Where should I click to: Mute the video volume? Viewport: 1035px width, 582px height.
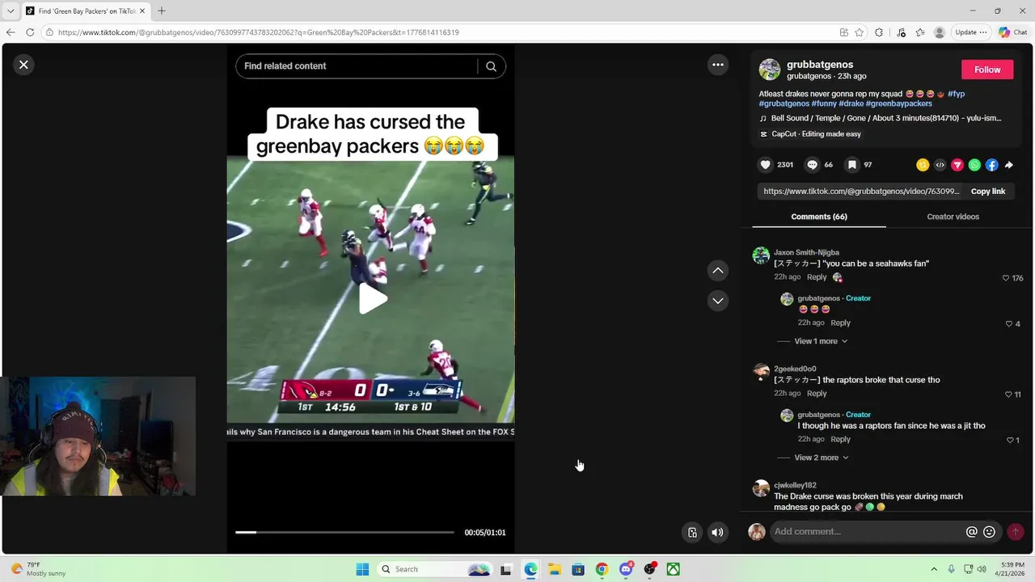(717, 532)
